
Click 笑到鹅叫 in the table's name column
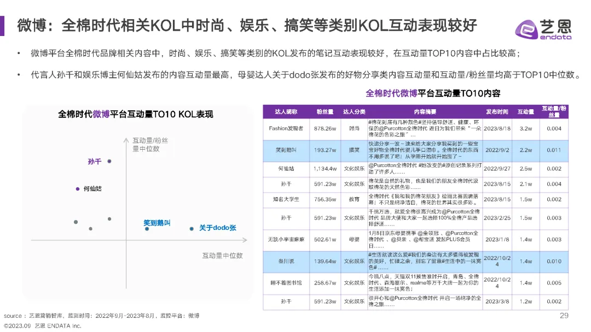[x=286, y=150]
